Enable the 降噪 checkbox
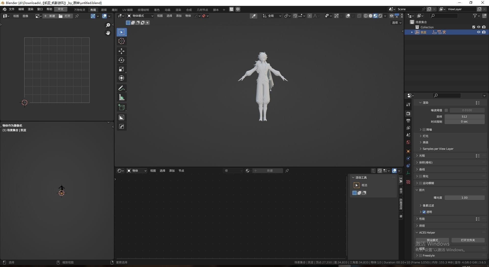Viewport: 489px width, 267px height. pyautogui.click(x=424, y=130)
